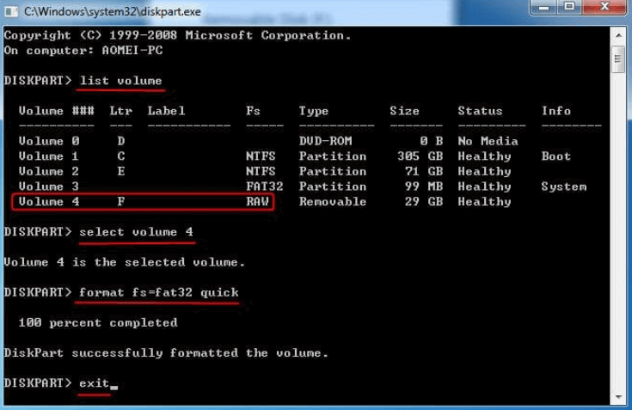Click the diskpart window icon in title bar

pyautogui.click(x=10, y=11)
